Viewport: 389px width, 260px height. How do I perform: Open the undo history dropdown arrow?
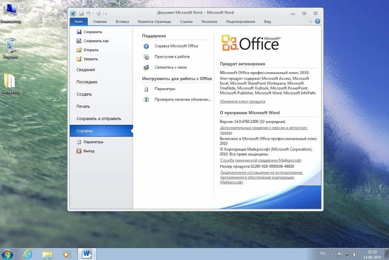[93, 14]
